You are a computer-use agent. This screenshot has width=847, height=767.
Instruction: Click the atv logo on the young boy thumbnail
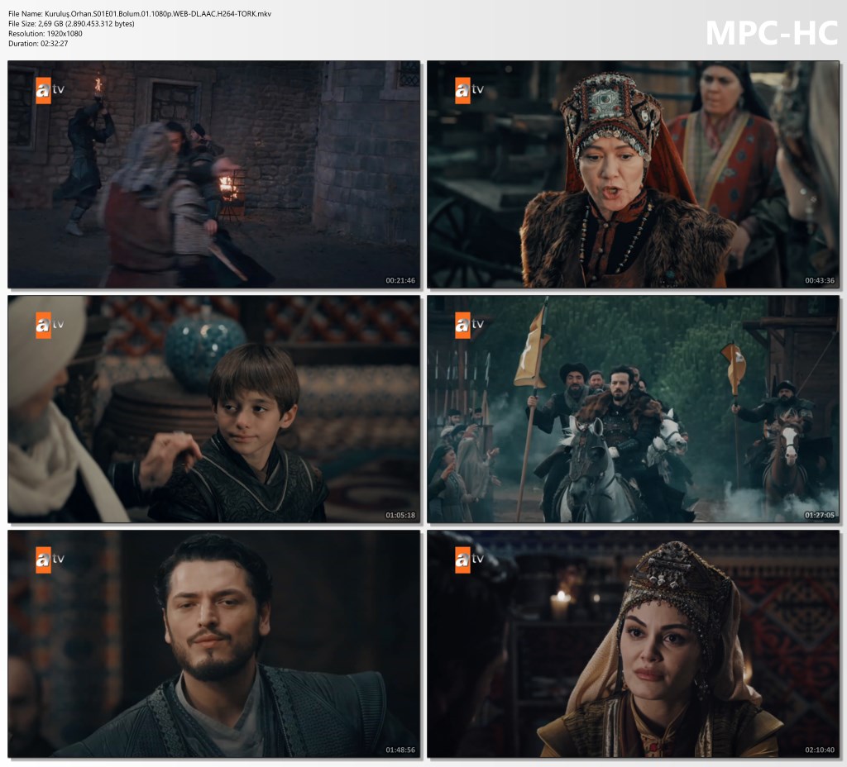[49, 325]
